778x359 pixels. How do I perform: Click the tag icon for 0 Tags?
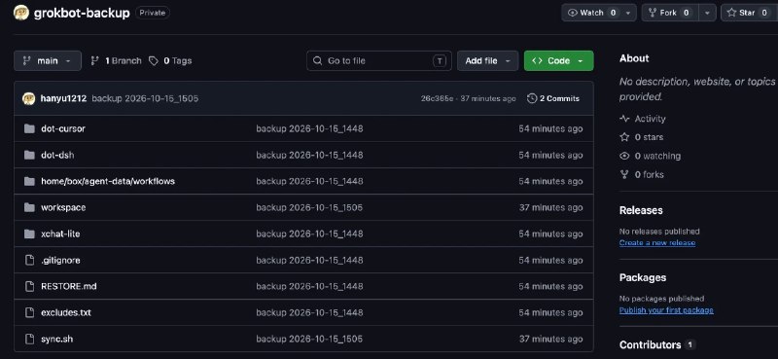(x=154, y=60)
